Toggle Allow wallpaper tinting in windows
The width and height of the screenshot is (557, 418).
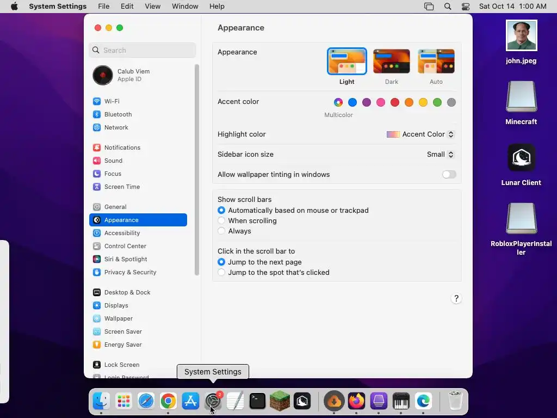coord(449,175)
